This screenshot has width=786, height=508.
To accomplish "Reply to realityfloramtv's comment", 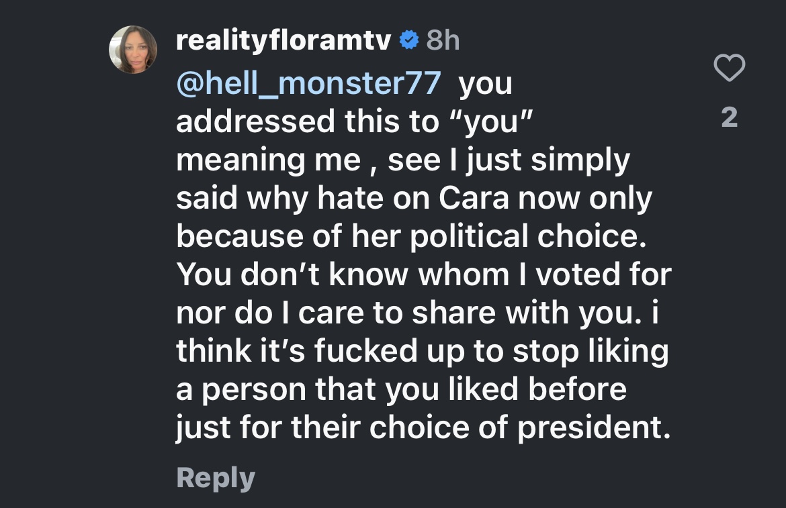I will (x=216, y=478).
